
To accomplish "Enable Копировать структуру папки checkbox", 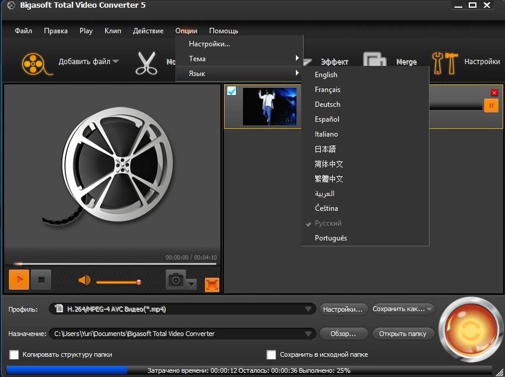I will (14, 354).
